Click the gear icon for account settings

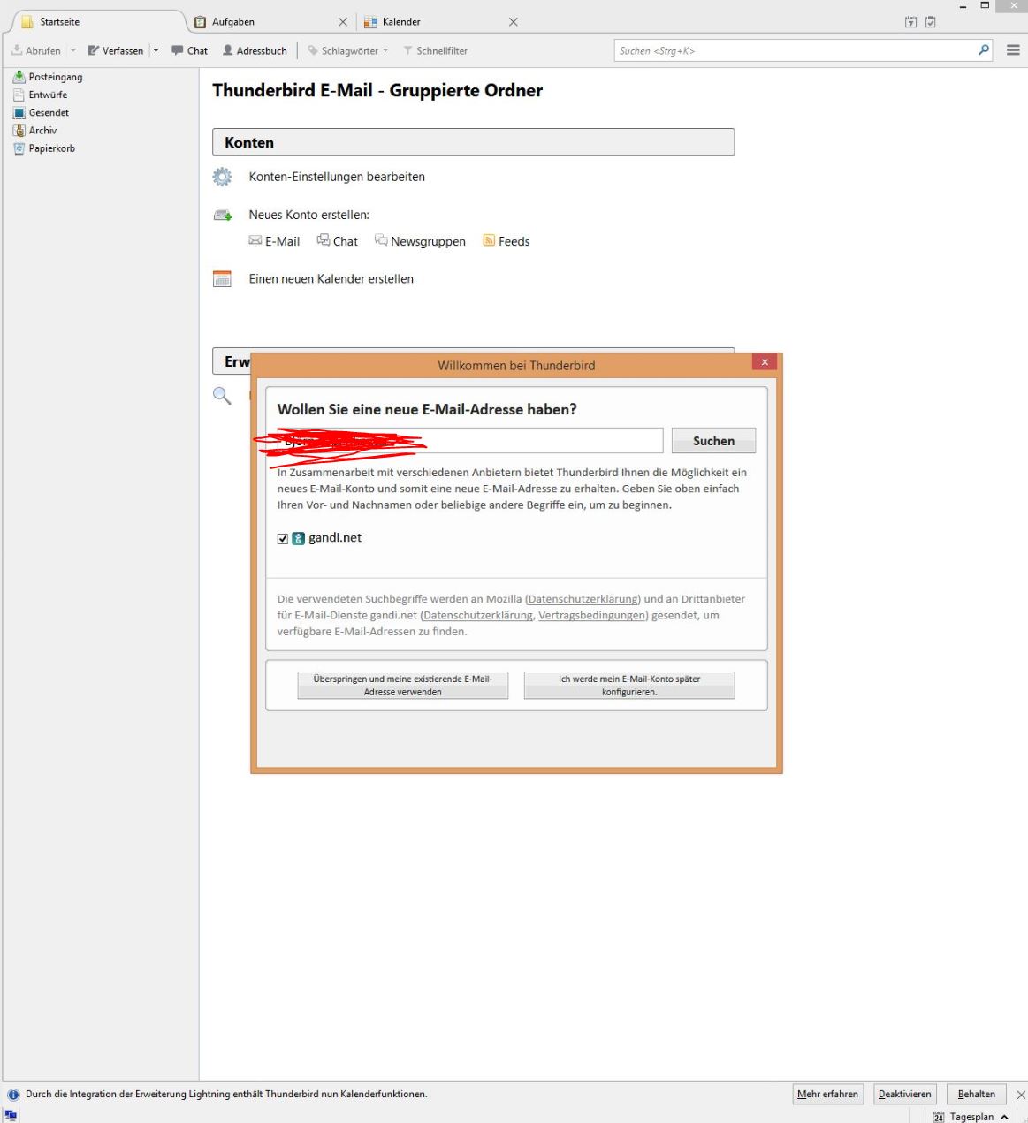point(222,177)
